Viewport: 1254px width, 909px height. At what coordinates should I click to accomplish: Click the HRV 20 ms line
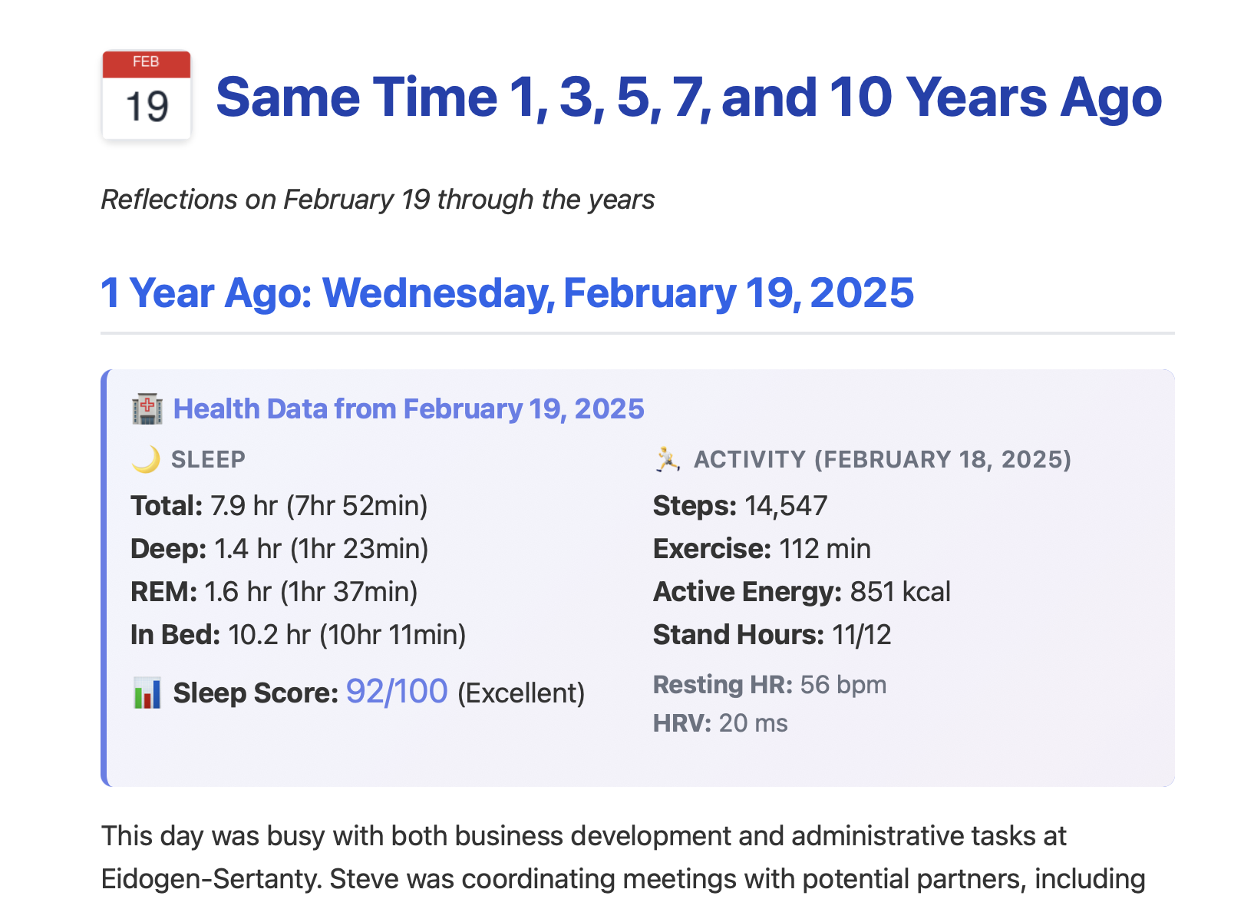click(720, 723)
